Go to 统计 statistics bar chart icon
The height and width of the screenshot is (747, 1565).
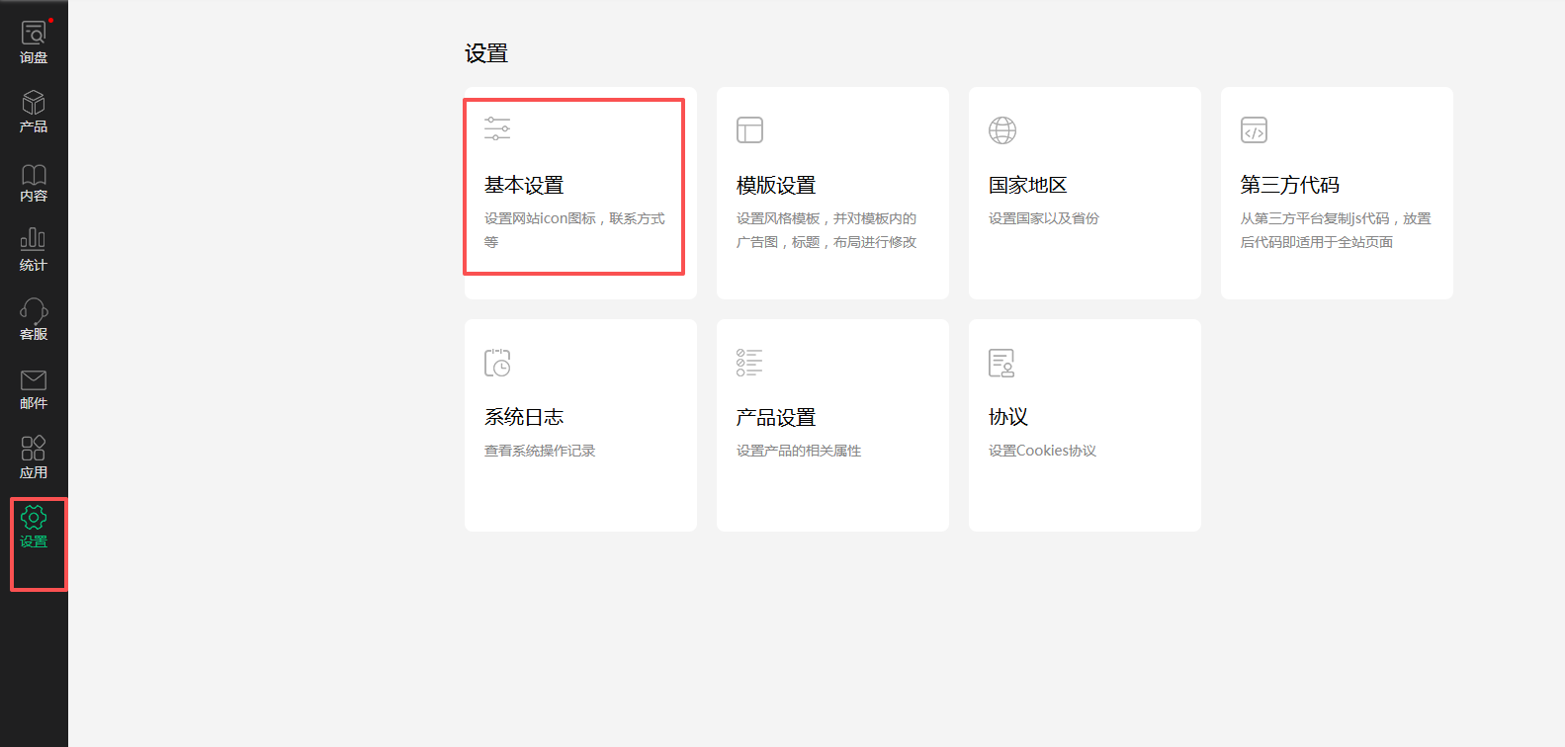pos(34,240)
